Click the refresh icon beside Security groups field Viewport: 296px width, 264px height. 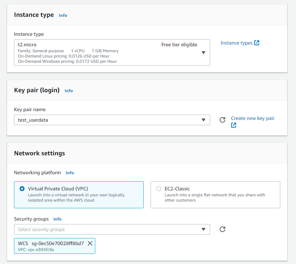click(x=222, y=229)
